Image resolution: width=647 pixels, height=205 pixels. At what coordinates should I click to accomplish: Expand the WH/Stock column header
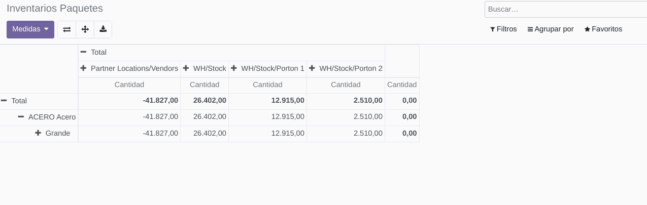[205, 68]
